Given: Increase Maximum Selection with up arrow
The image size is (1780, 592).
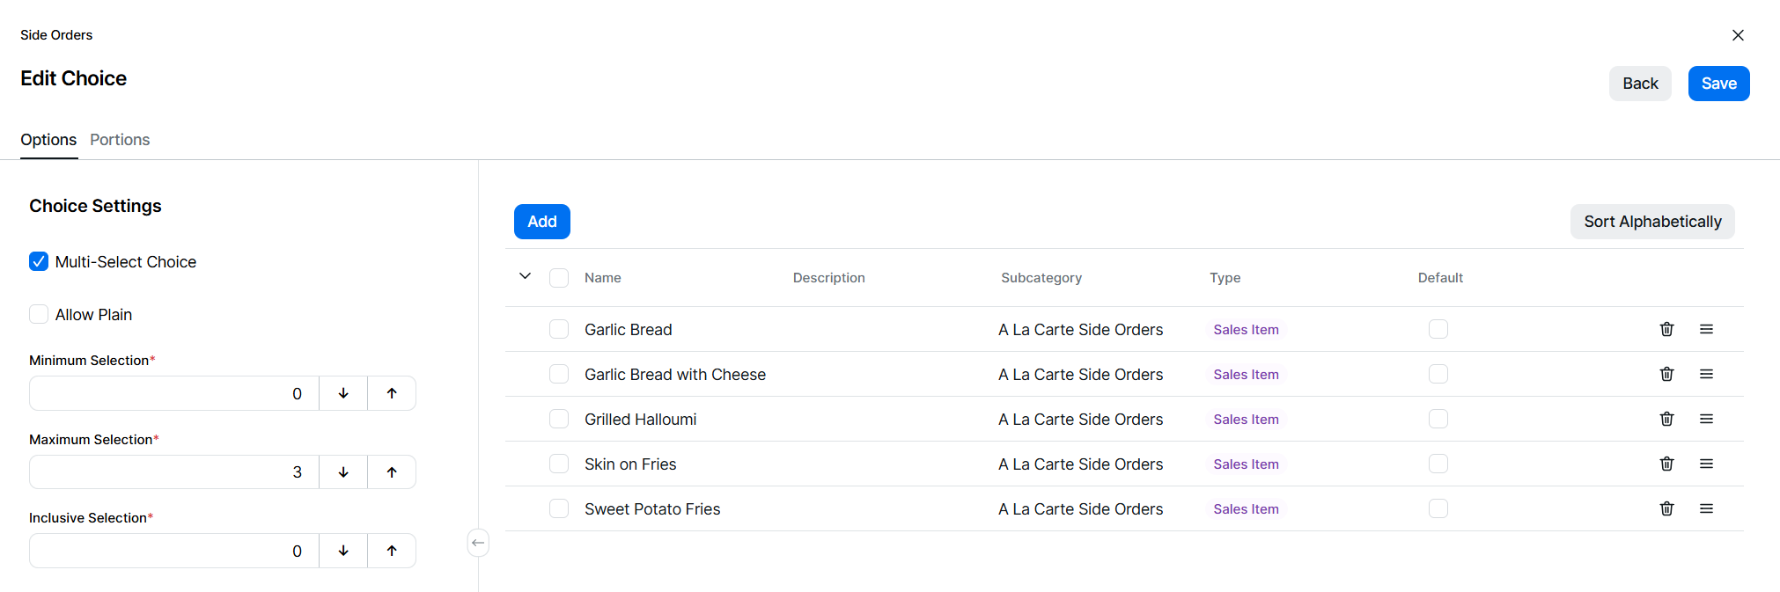Looking at the screenshot, I should point(392,472).
